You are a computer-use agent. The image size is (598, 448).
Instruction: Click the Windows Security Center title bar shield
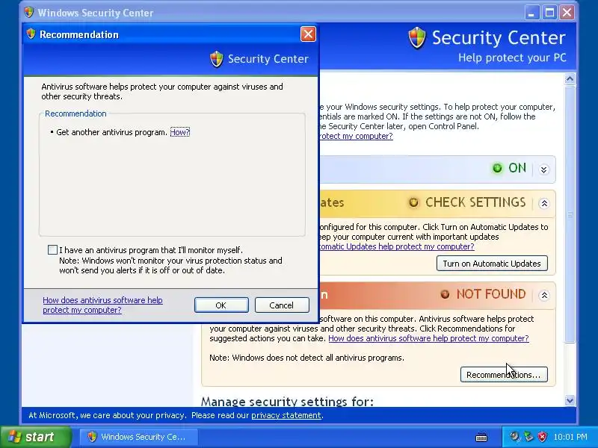point(28,12)
